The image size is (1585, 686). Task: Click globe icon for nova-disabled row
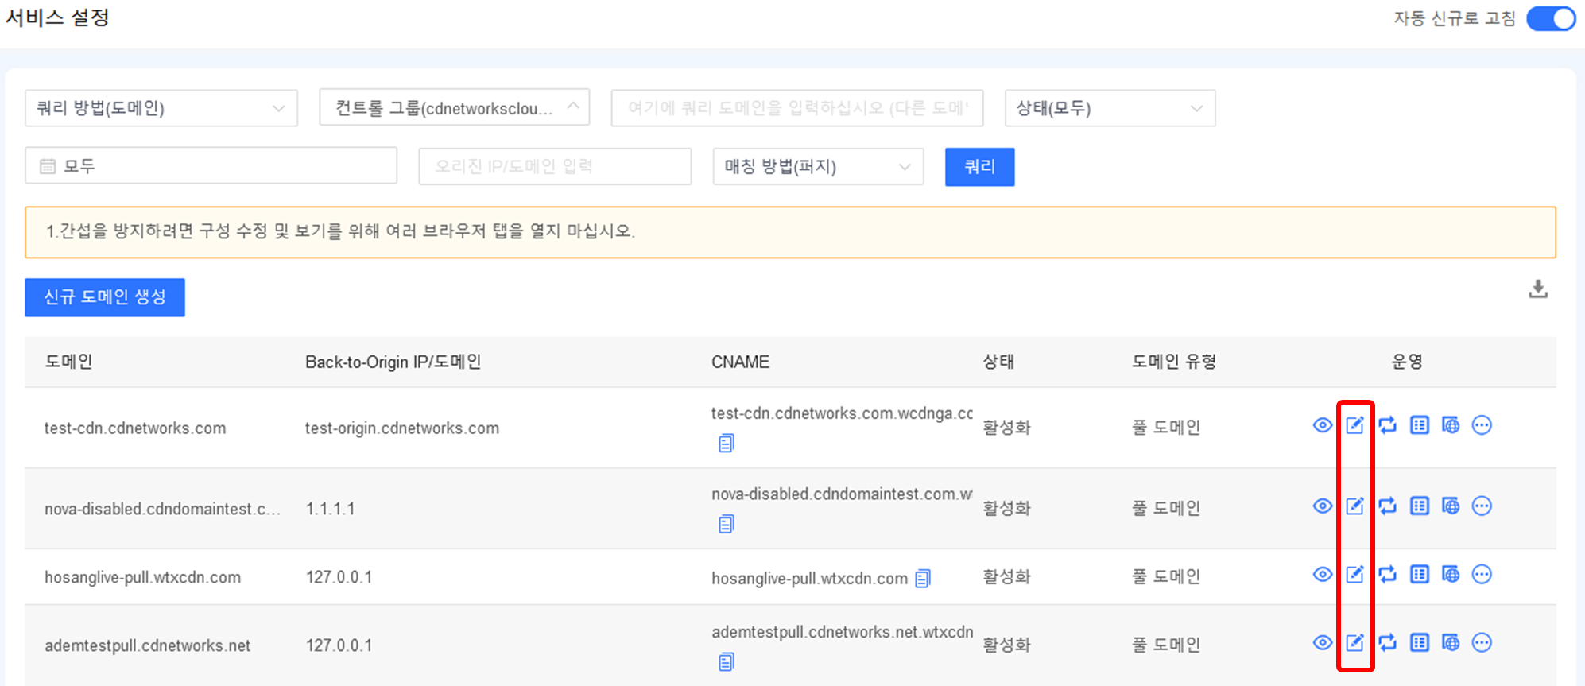[x=1451, y=506]
